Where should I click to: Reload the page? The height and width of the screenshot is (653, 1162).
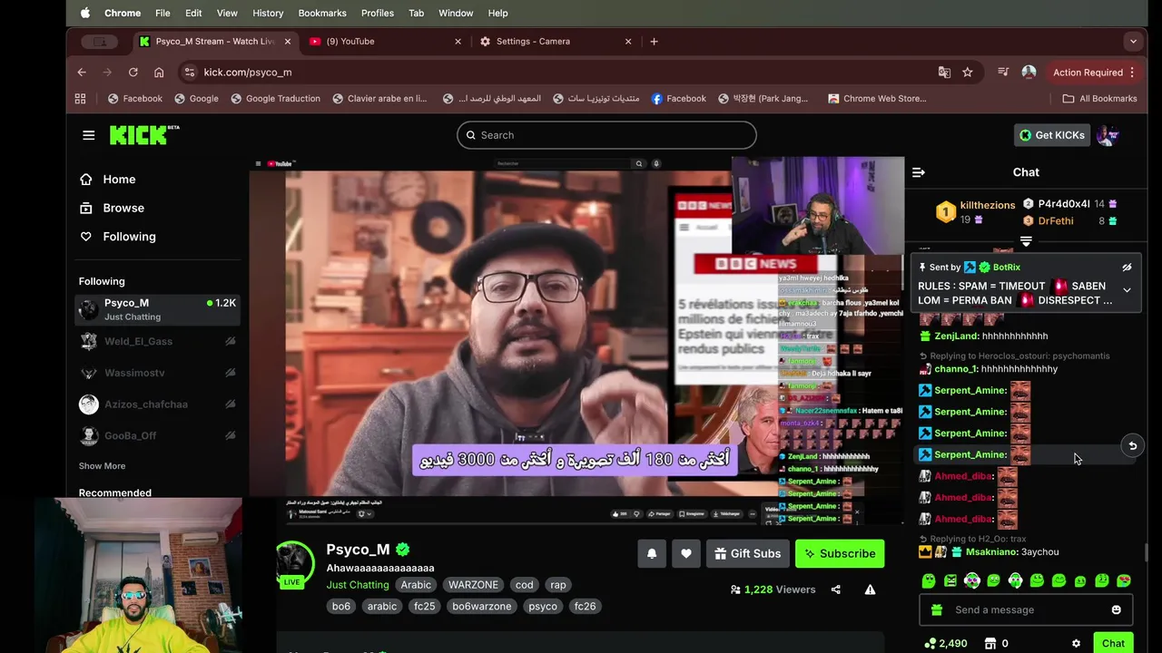pyautogui.click(x=133, y=73)
